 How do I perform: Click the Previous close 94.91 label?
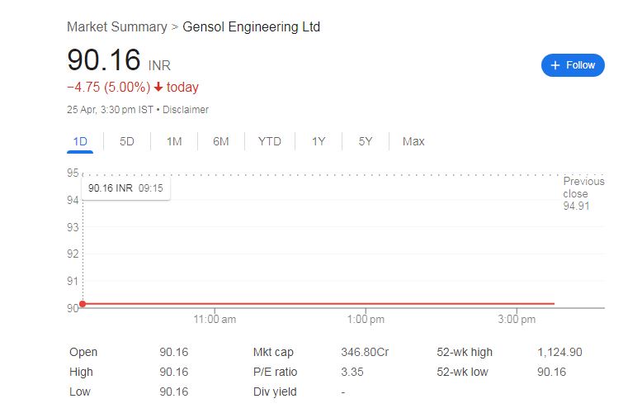(583, 193)
